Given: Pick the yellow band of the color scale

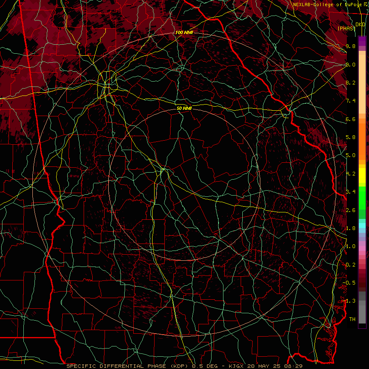Looking at the screenshot, I should pyautogui.click(x=362, y=175).
